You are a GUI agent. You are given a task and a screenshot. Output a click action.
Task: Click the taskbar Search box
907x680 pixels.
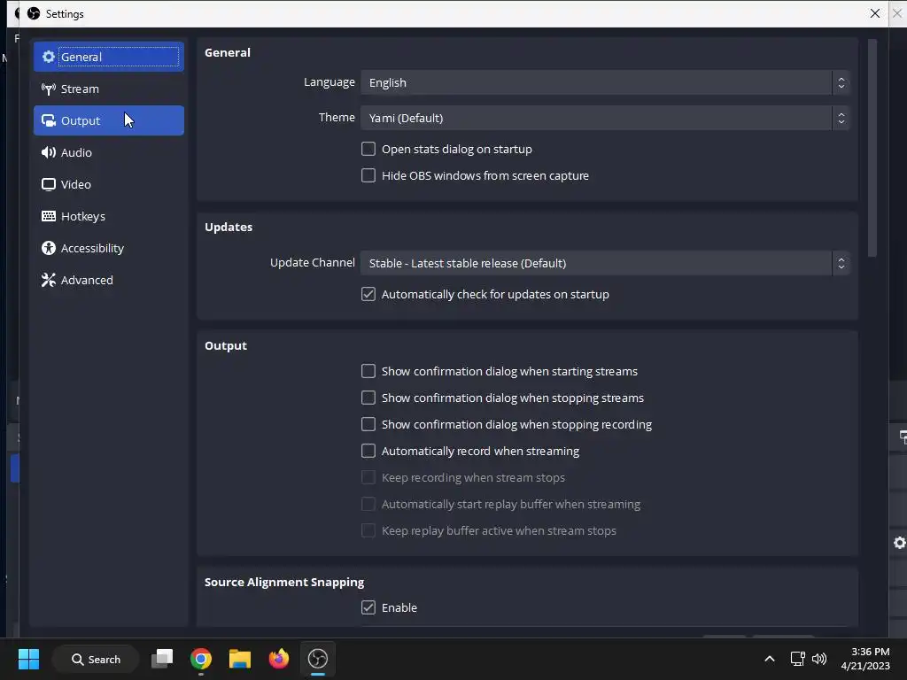tap(96, 659)
